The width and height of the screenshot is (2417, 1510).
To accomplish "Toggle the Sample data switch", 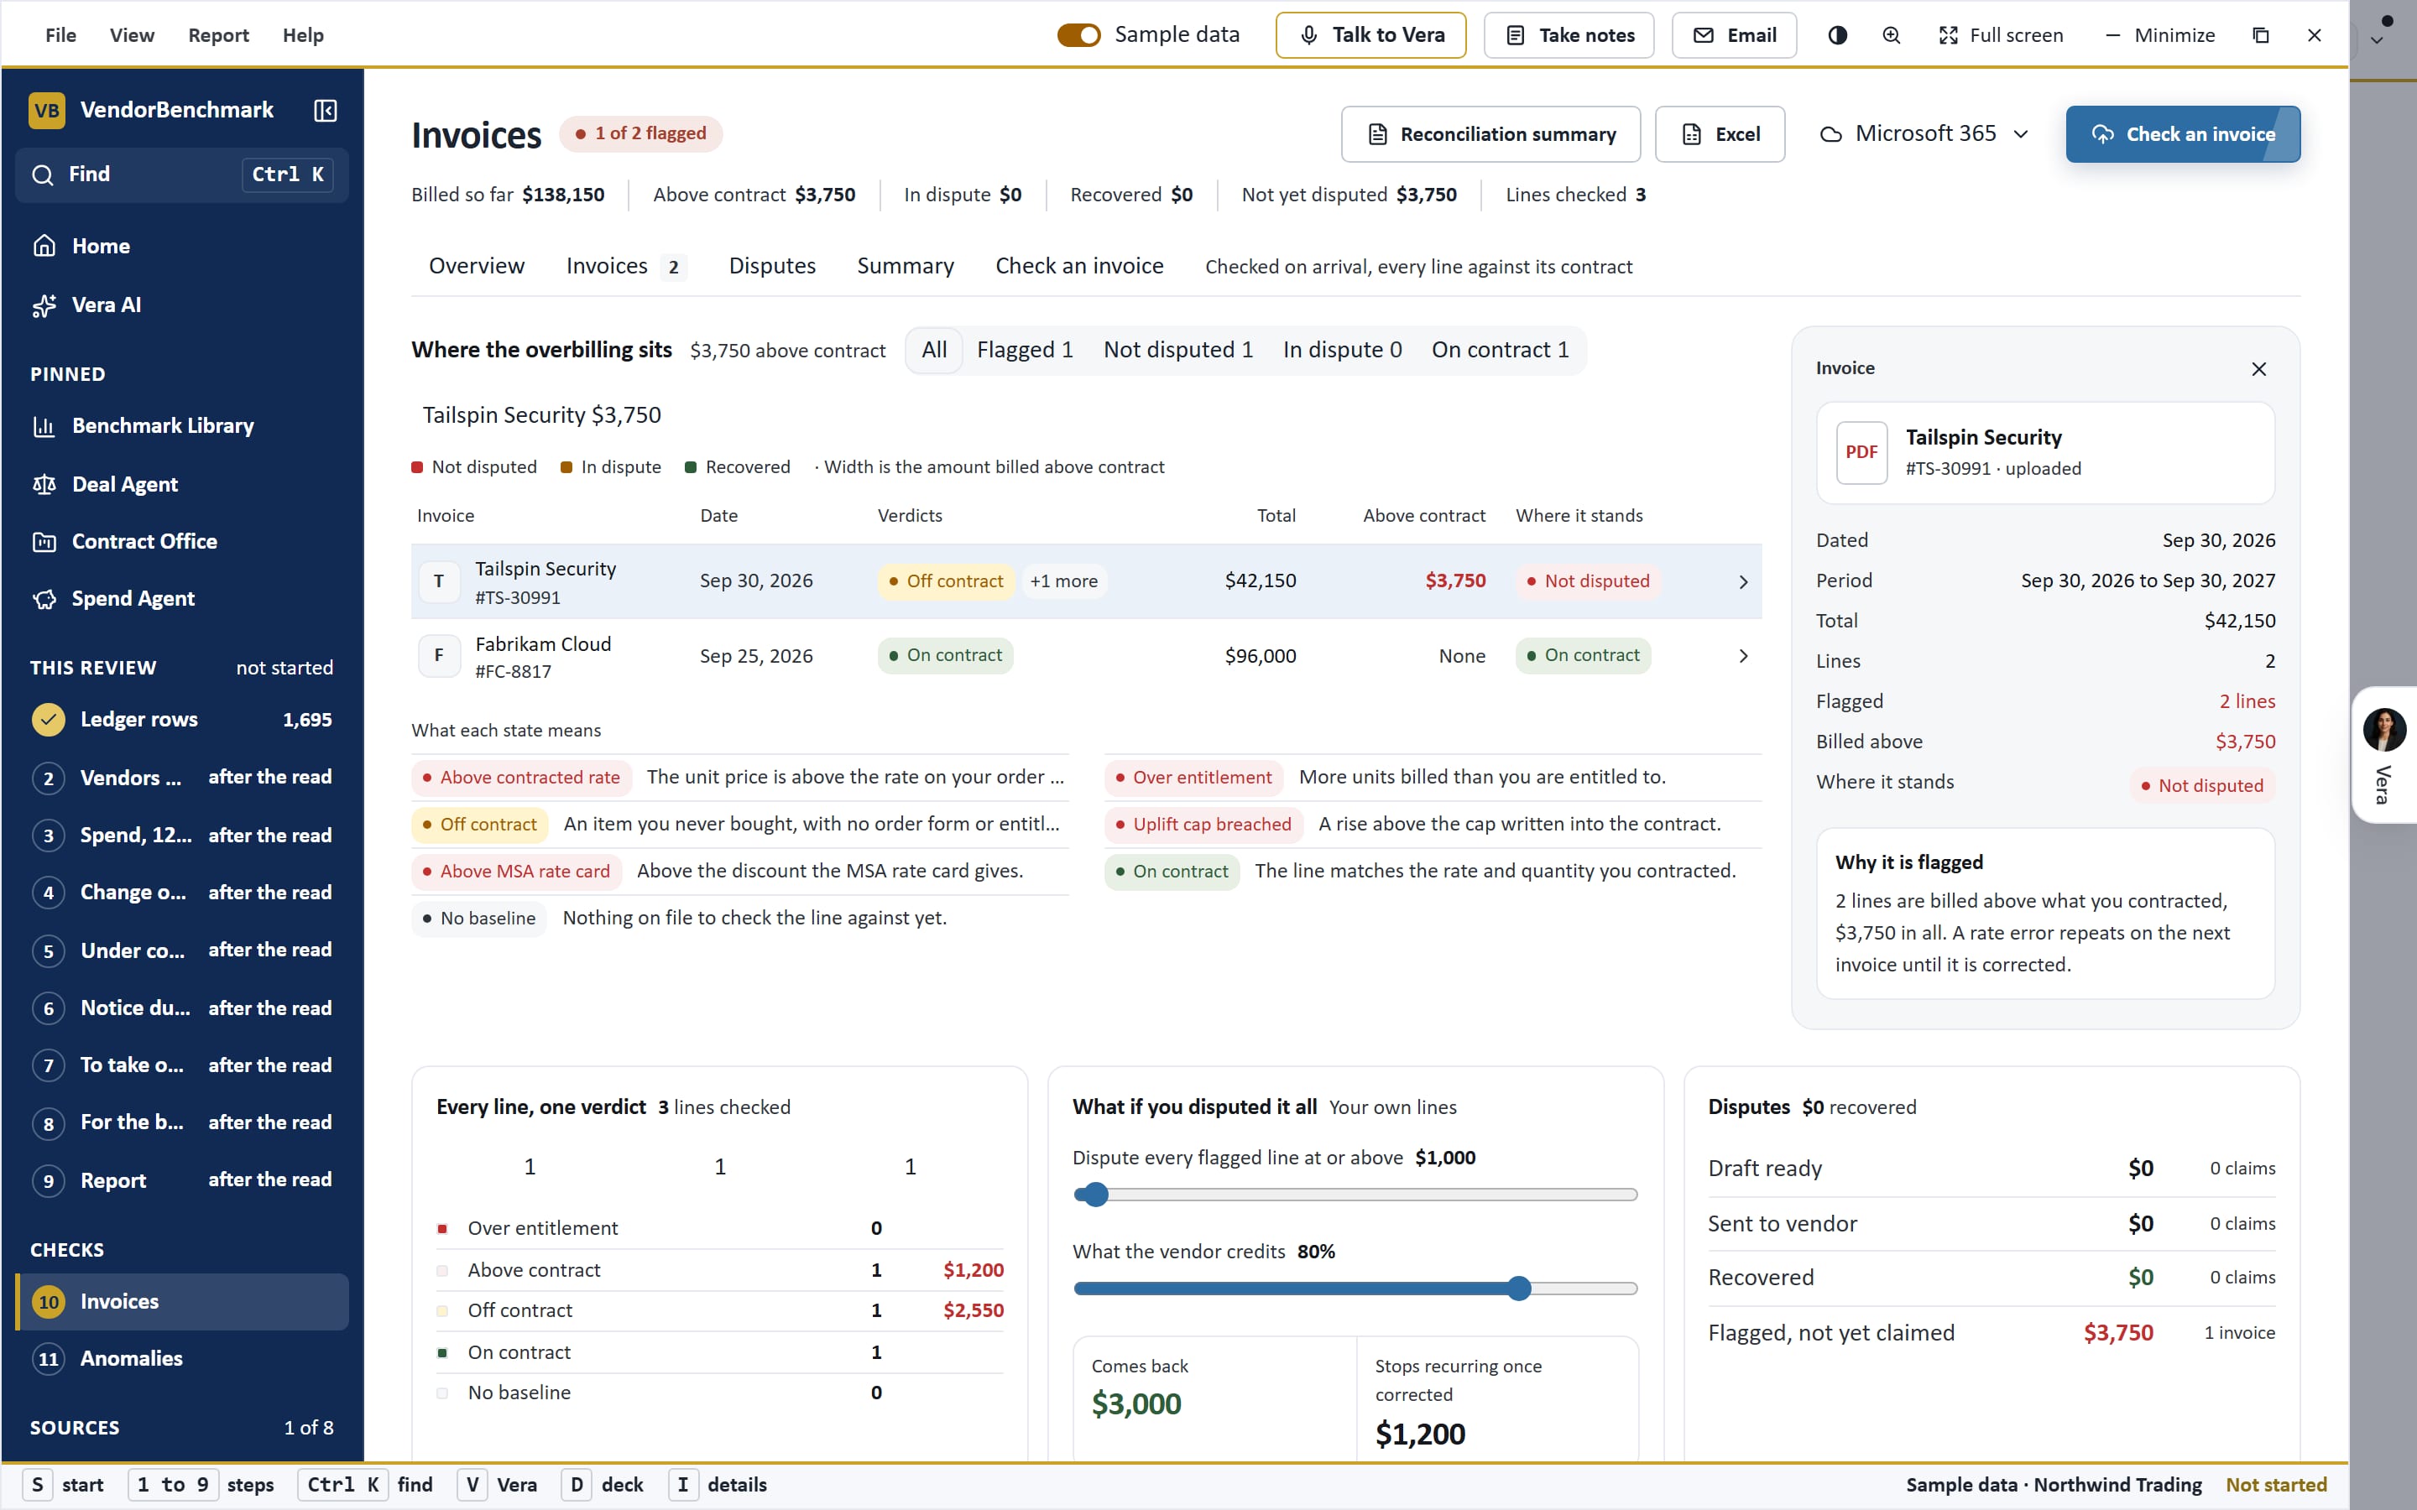I will [1078, 35].
